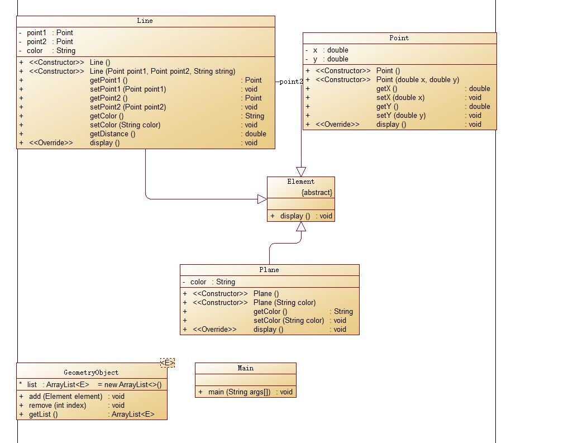This screenshot has height=443, width=578.
Task: Click getDistance () method in Line
Action: [x=142, y=134]
